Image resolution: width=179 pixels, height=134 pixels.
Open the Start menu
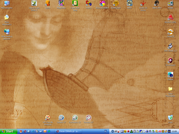pos(9,131)
